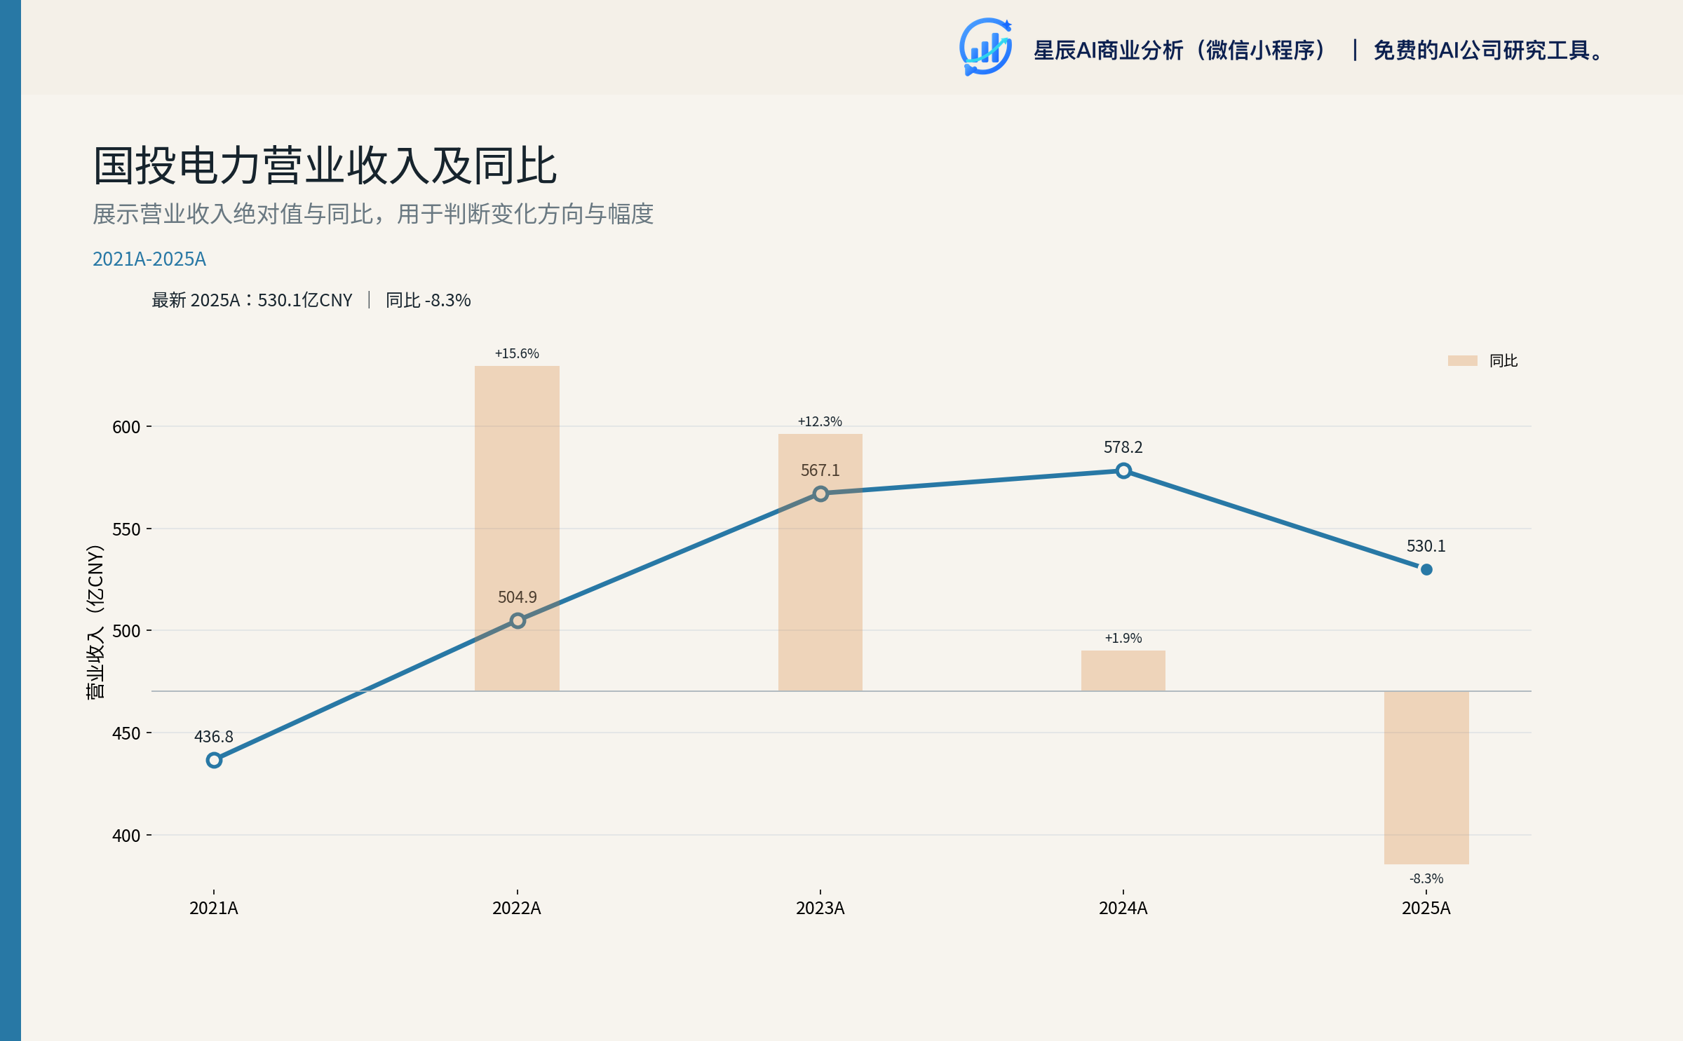The width and height of the screenshot is (1683, 1041).
Task: Click the 2021A-2025A period label
Action: point(149,259)
